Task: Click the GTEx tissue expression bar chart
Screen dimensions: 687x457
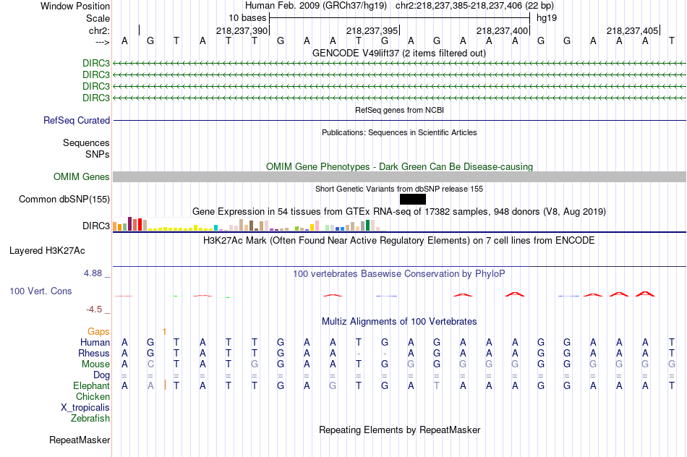Action: pos(249,224)
